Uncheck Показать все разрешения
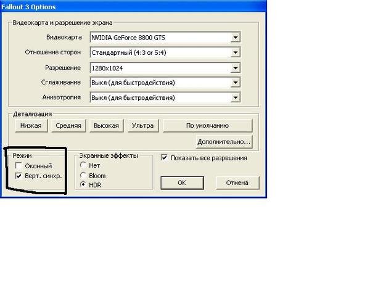Screen dimensions: 370x296 tap(164, 157)
